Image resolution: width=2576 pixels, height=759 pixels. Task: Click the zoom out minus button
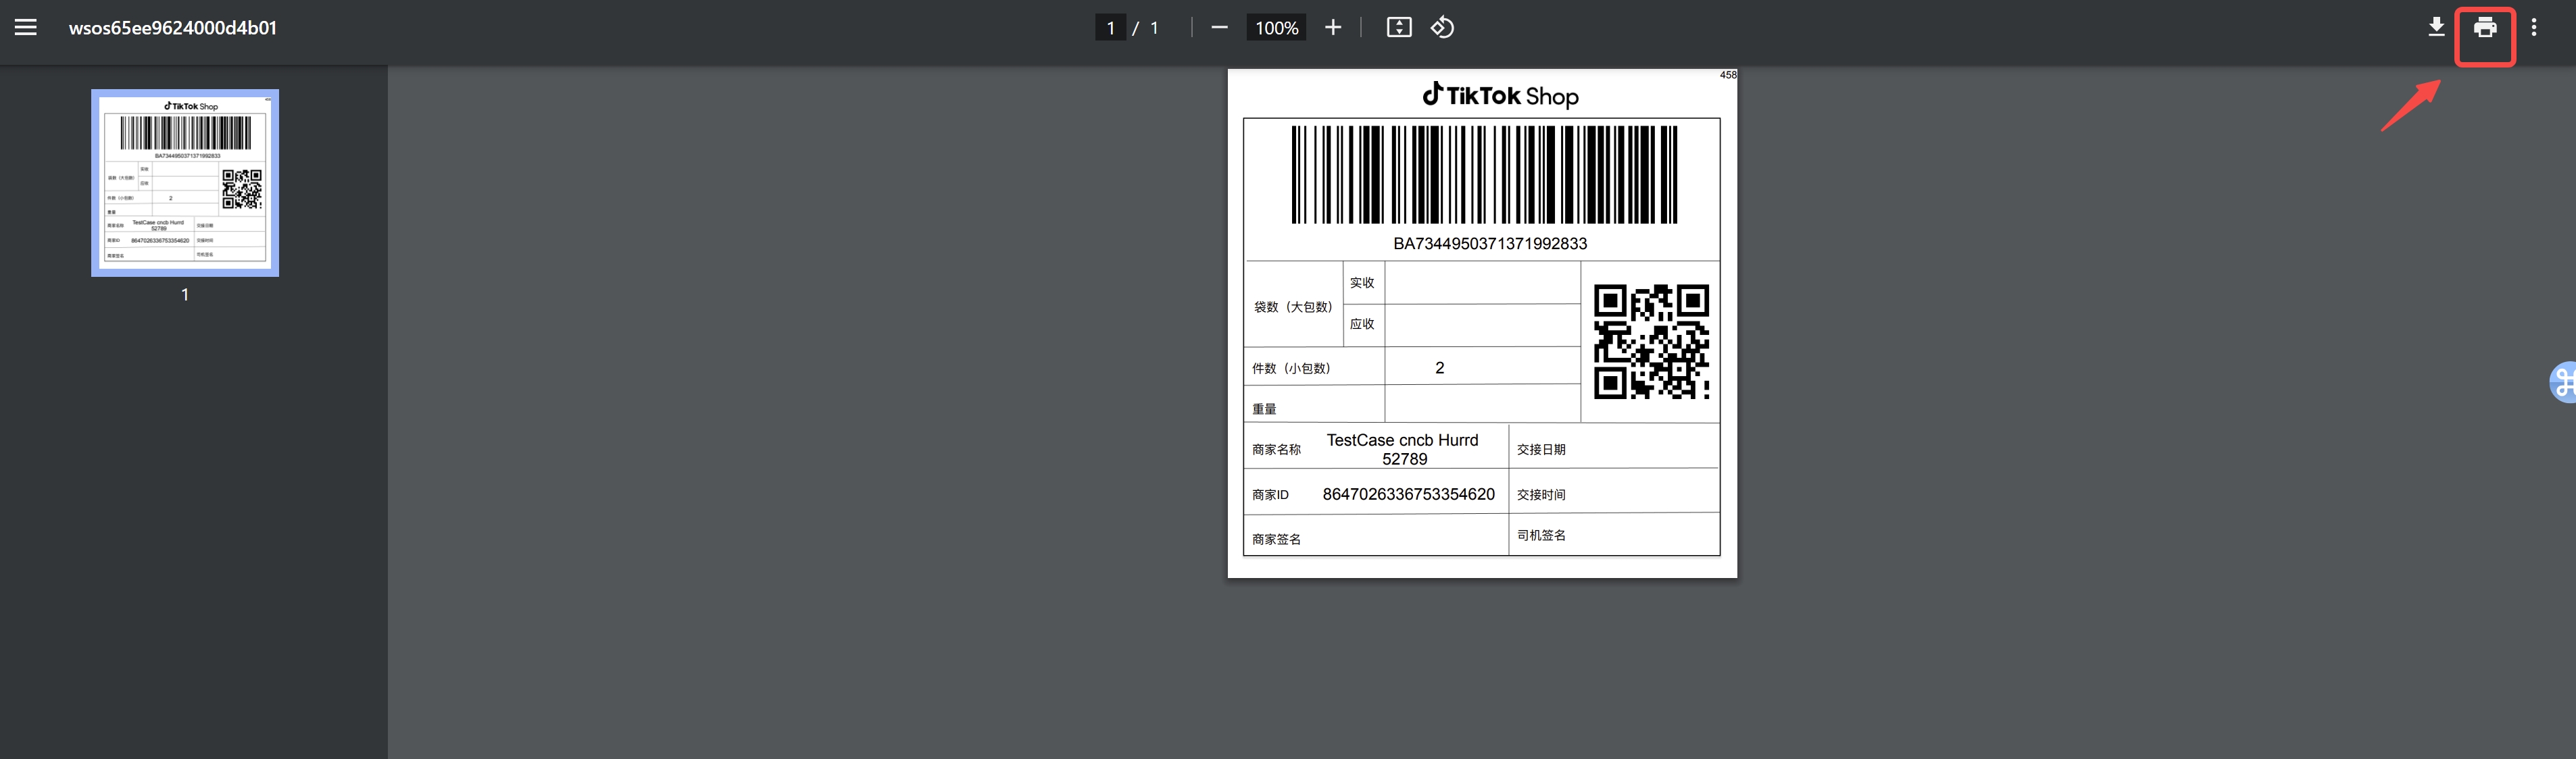tap(1218, 28)
